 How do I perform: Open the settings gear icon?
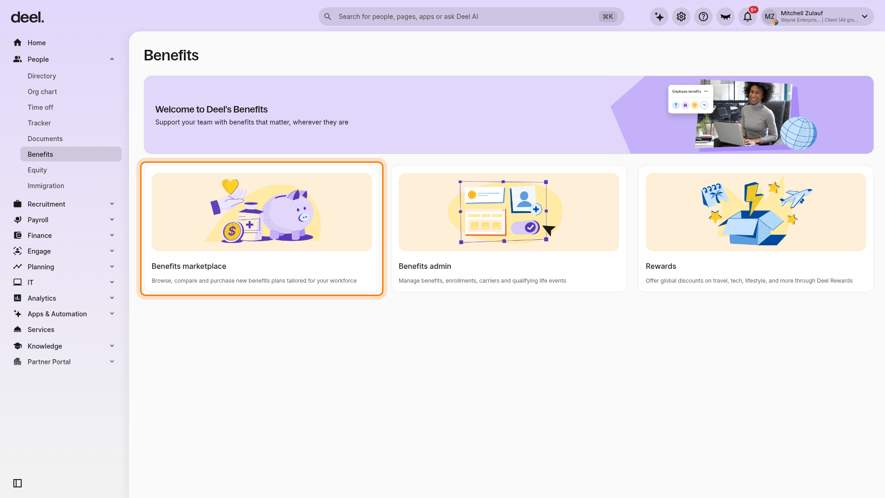click(x=681, y=17)
